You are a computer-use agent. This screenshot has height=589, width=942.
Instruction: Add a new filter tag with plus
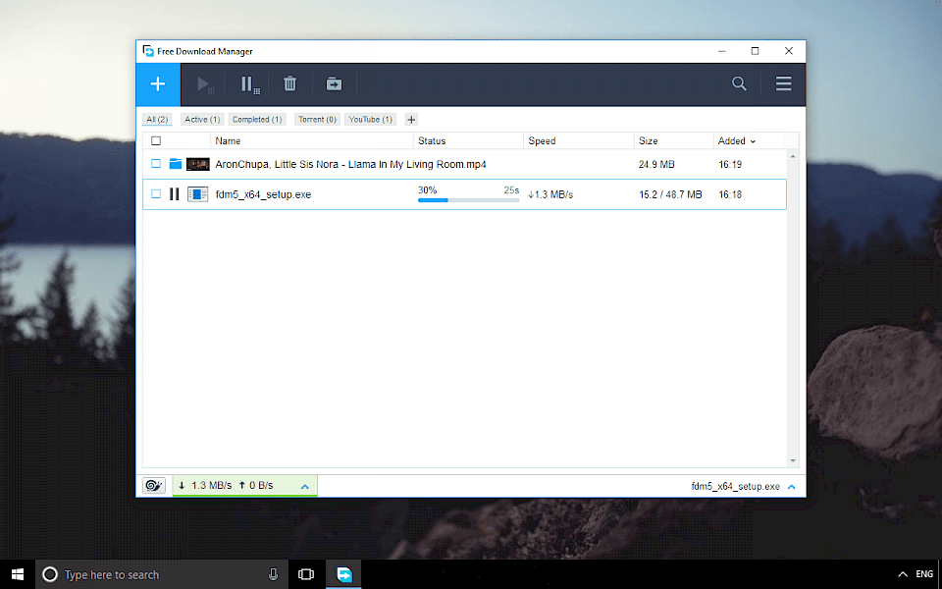click(411, 120)
